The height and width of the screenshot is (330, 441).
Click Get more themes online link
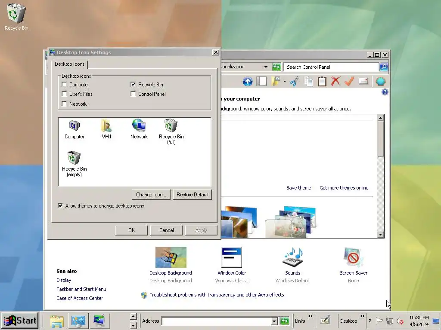pyautogui.click(x=344, y=188)
